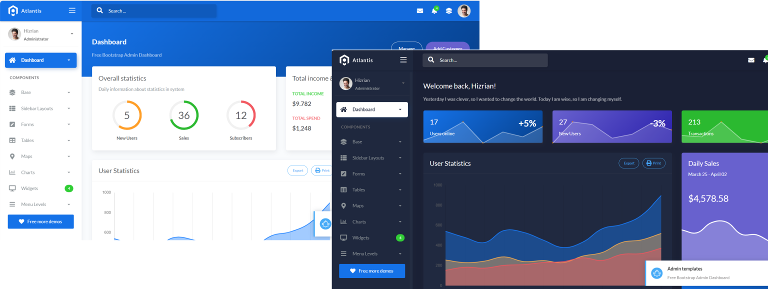Click the envelope messages icon in the top bar
The width and height of the screenshot is (768, 289).
pos(419,10)
